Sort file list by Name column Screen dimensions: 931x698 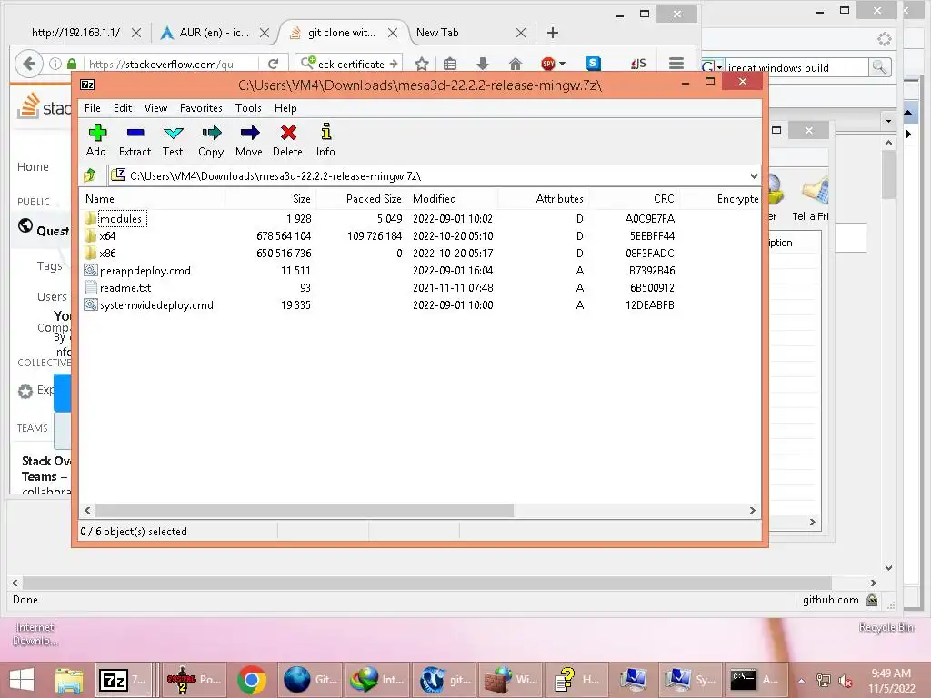point(152,199)
